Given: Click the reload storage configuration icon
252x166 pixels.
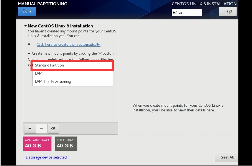Looking at the screenshot, I should pos(53,129).
